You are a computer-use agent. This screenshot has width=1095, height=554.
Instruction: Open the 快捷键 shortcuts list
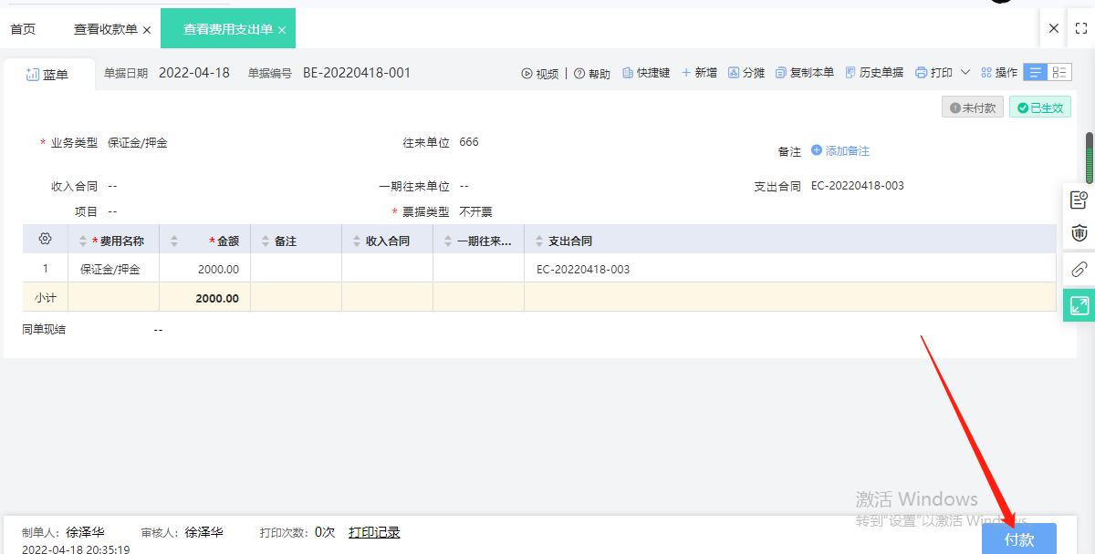[646, 73]
